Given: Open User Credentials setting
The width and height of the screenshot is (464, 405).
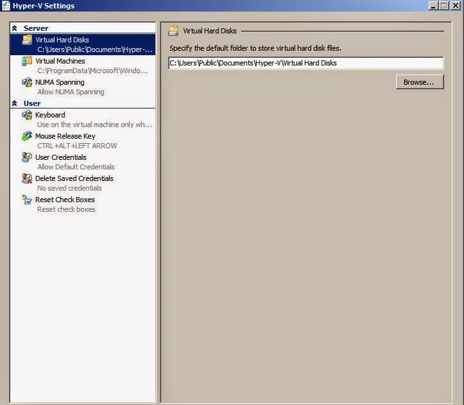Looking at the screenshot, I should click(83, 162).
